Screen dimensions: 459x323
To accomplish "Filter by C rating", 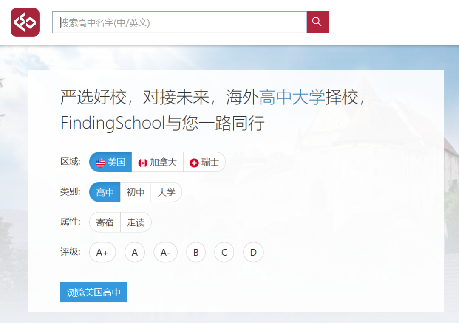I will pyautogui.click(x=224, y=253).
